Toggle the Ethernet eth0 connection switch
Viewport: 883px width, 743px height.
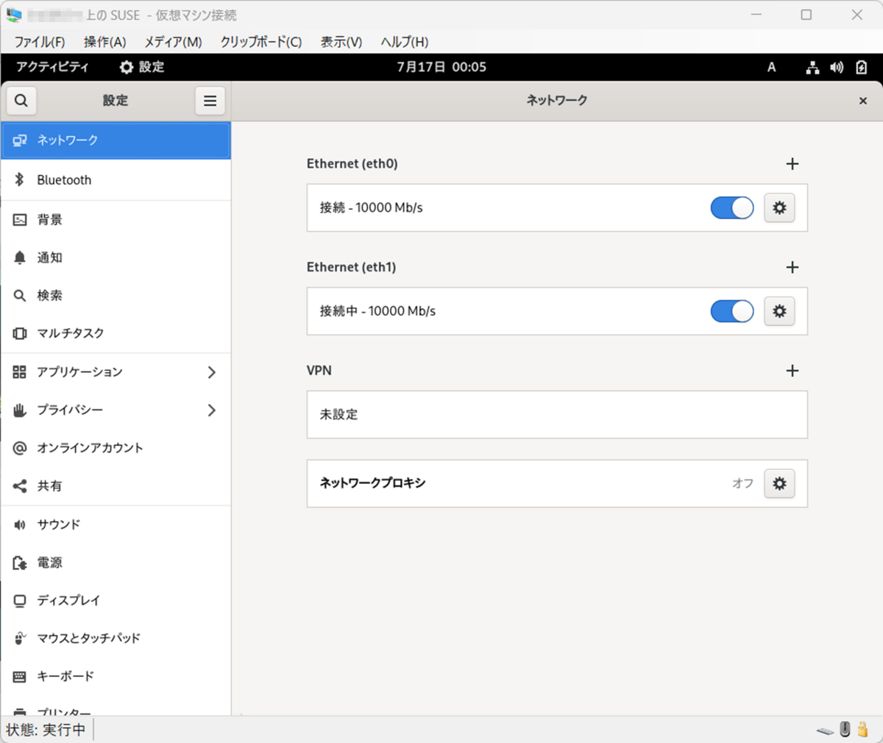(x=732, y=208)
